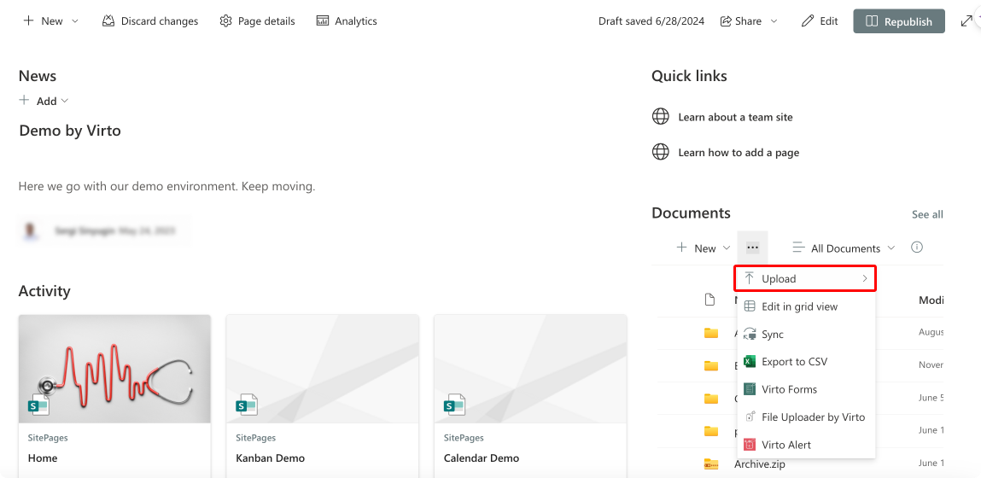
Task: Open the Demo by Virto news post
Action: [x=70, y=131]
